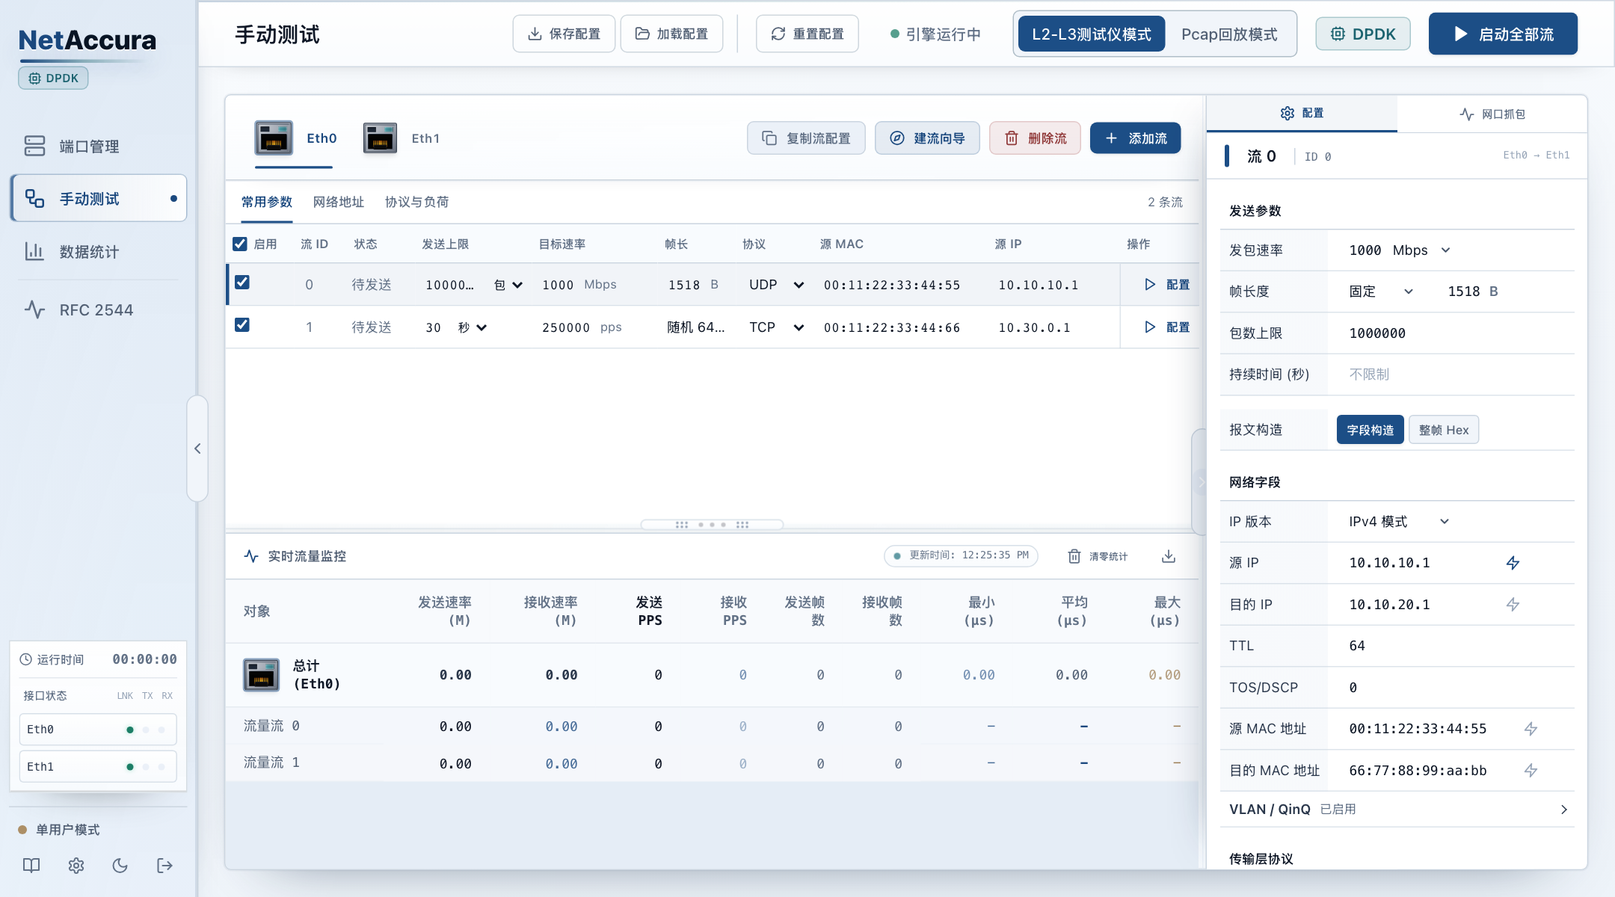
Task: Switch to Pcap回放模式
Action: [x=1229, y=34]
